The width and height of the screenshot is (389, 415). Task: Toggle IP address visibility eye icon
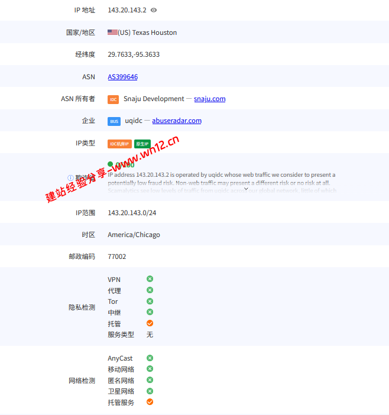154,10
